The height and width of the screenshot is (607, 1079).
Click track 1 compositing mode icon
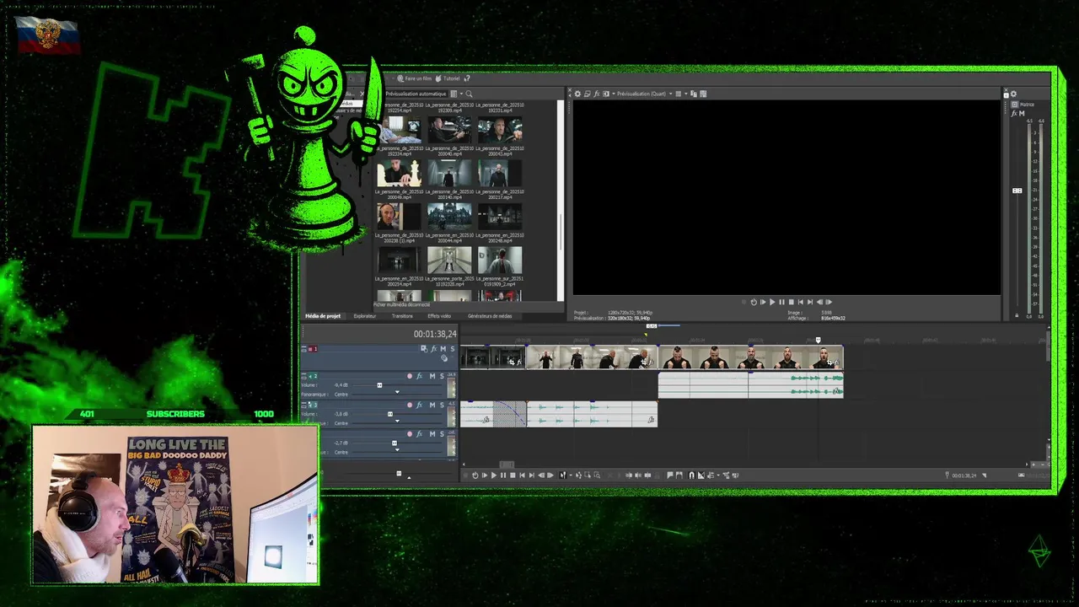click(x=424, y=348)
